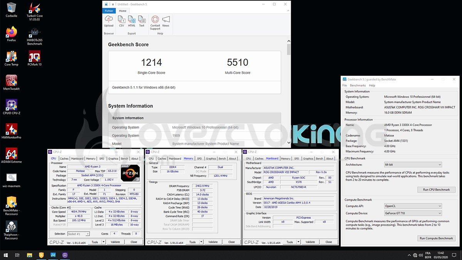Select the Corbeille desktop icon
Image resolution: width=462 pixels, height=260 pixels.
pos(12,10)
